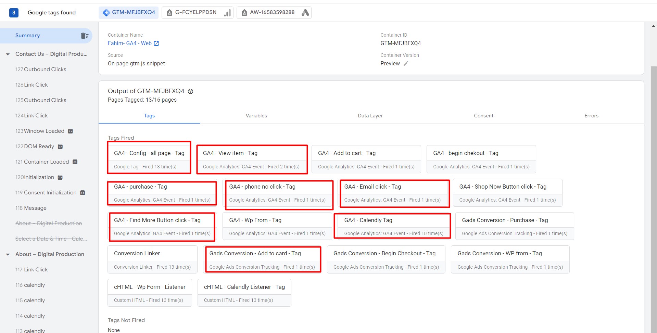Open the GA4 - Add to cart - Tag card
The height and width of the screenshot is (333, 657).
(366, 159)
